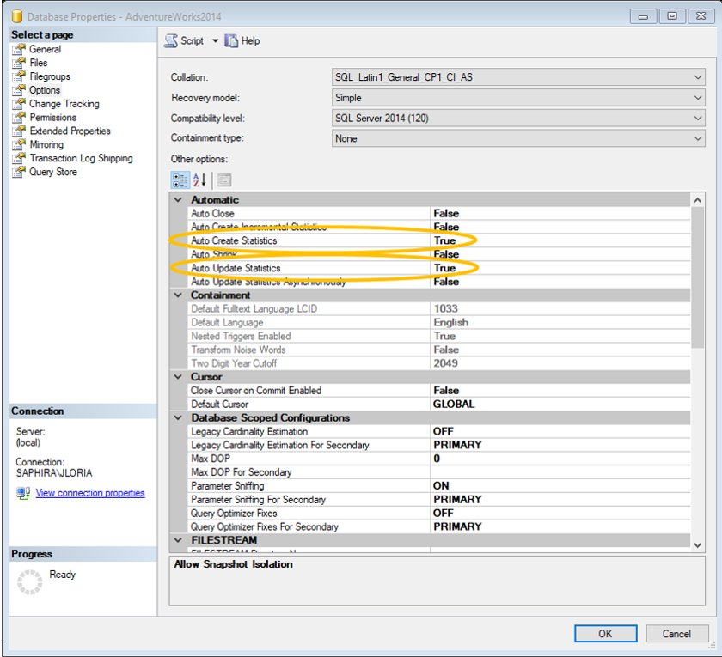Select Auto Update Statistics row
Screen dimensions: 722x657
(439, 268)
